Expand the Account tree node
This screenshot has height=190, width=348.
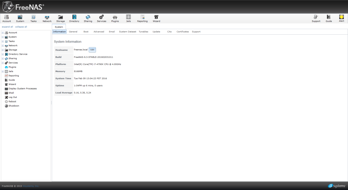(x=3, y=33)
